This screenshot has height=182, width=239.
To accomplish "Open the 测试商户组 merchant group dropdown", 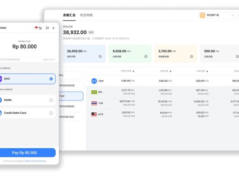I will 217,15.
